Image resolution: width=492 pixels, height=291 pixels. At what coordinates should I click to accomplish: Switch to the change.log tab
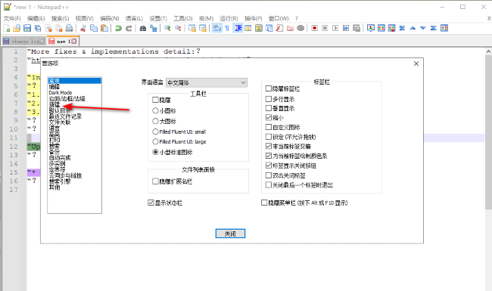24,41
